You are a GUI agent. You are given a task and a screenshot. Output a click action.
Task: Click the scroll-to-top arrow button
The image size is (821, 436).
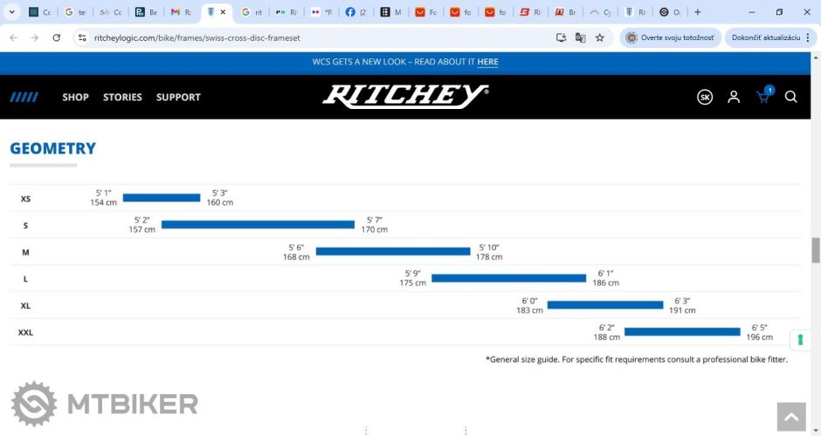coord(791,417)
